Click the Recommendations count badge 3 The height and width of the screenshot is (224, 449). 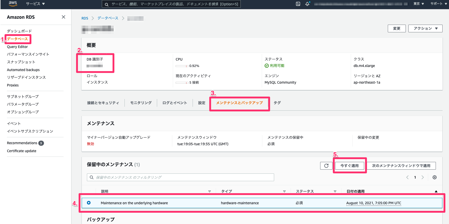(x=41, y=143)
